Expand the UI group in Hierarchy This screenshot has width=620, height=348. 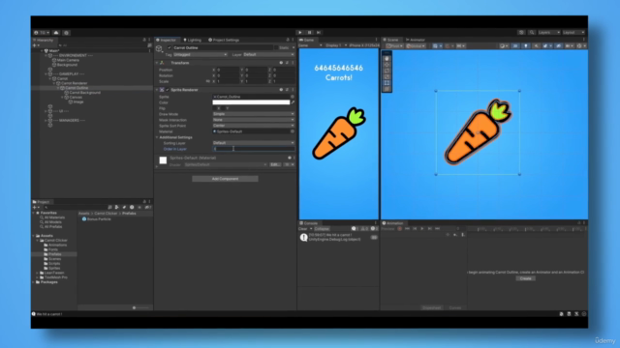[46, 111]
